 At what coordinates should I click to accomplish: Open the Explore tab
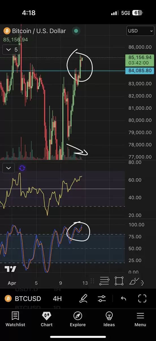click(78, 319)
